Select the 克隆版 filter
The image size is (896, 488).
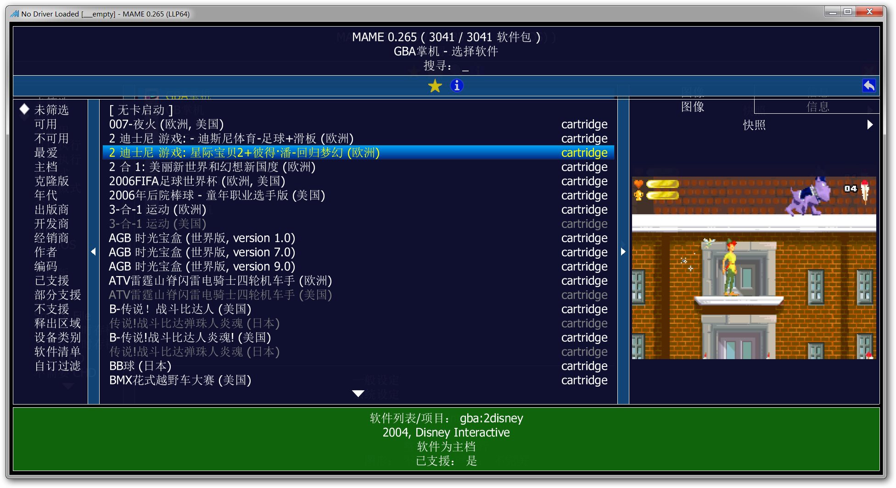click(x=51, y=181)
